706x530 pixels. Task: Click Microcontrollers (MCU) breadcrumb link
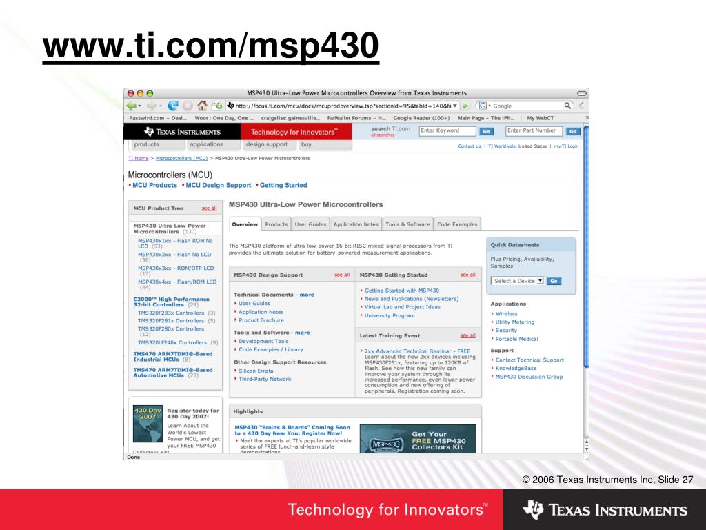pos(181,158)
